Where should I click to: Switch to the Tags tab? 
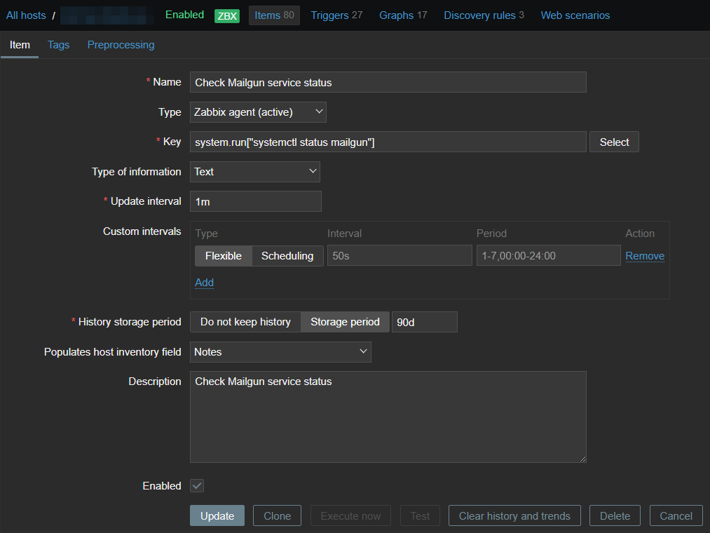58,45
